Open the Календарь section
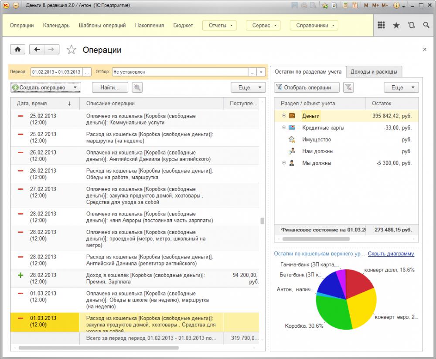436x359 pixels. click(x=56, y=25)
